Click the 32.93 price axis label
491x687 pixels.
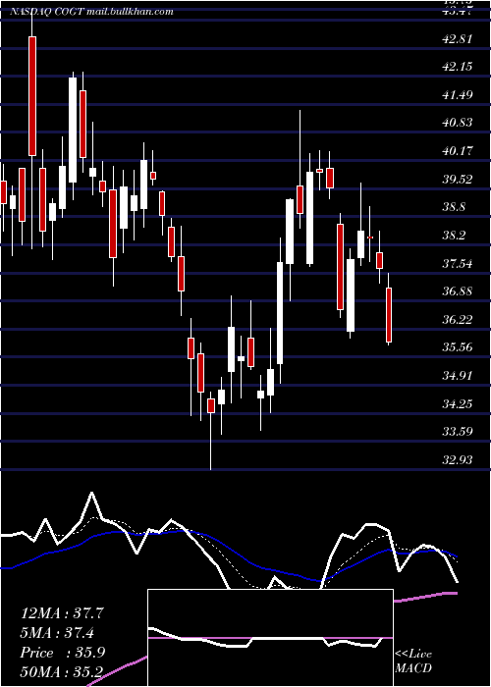point(458,459)
